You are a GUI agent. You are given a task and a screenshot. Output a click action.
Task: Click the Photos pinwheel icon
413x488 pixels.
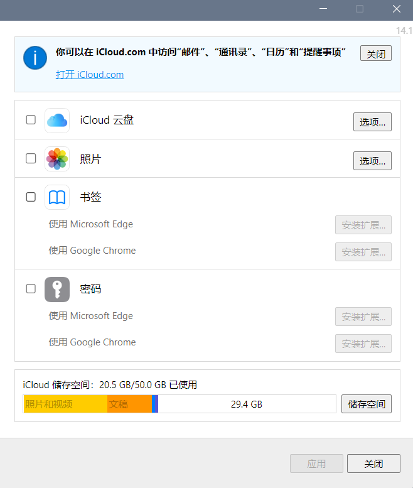(57, 159)
